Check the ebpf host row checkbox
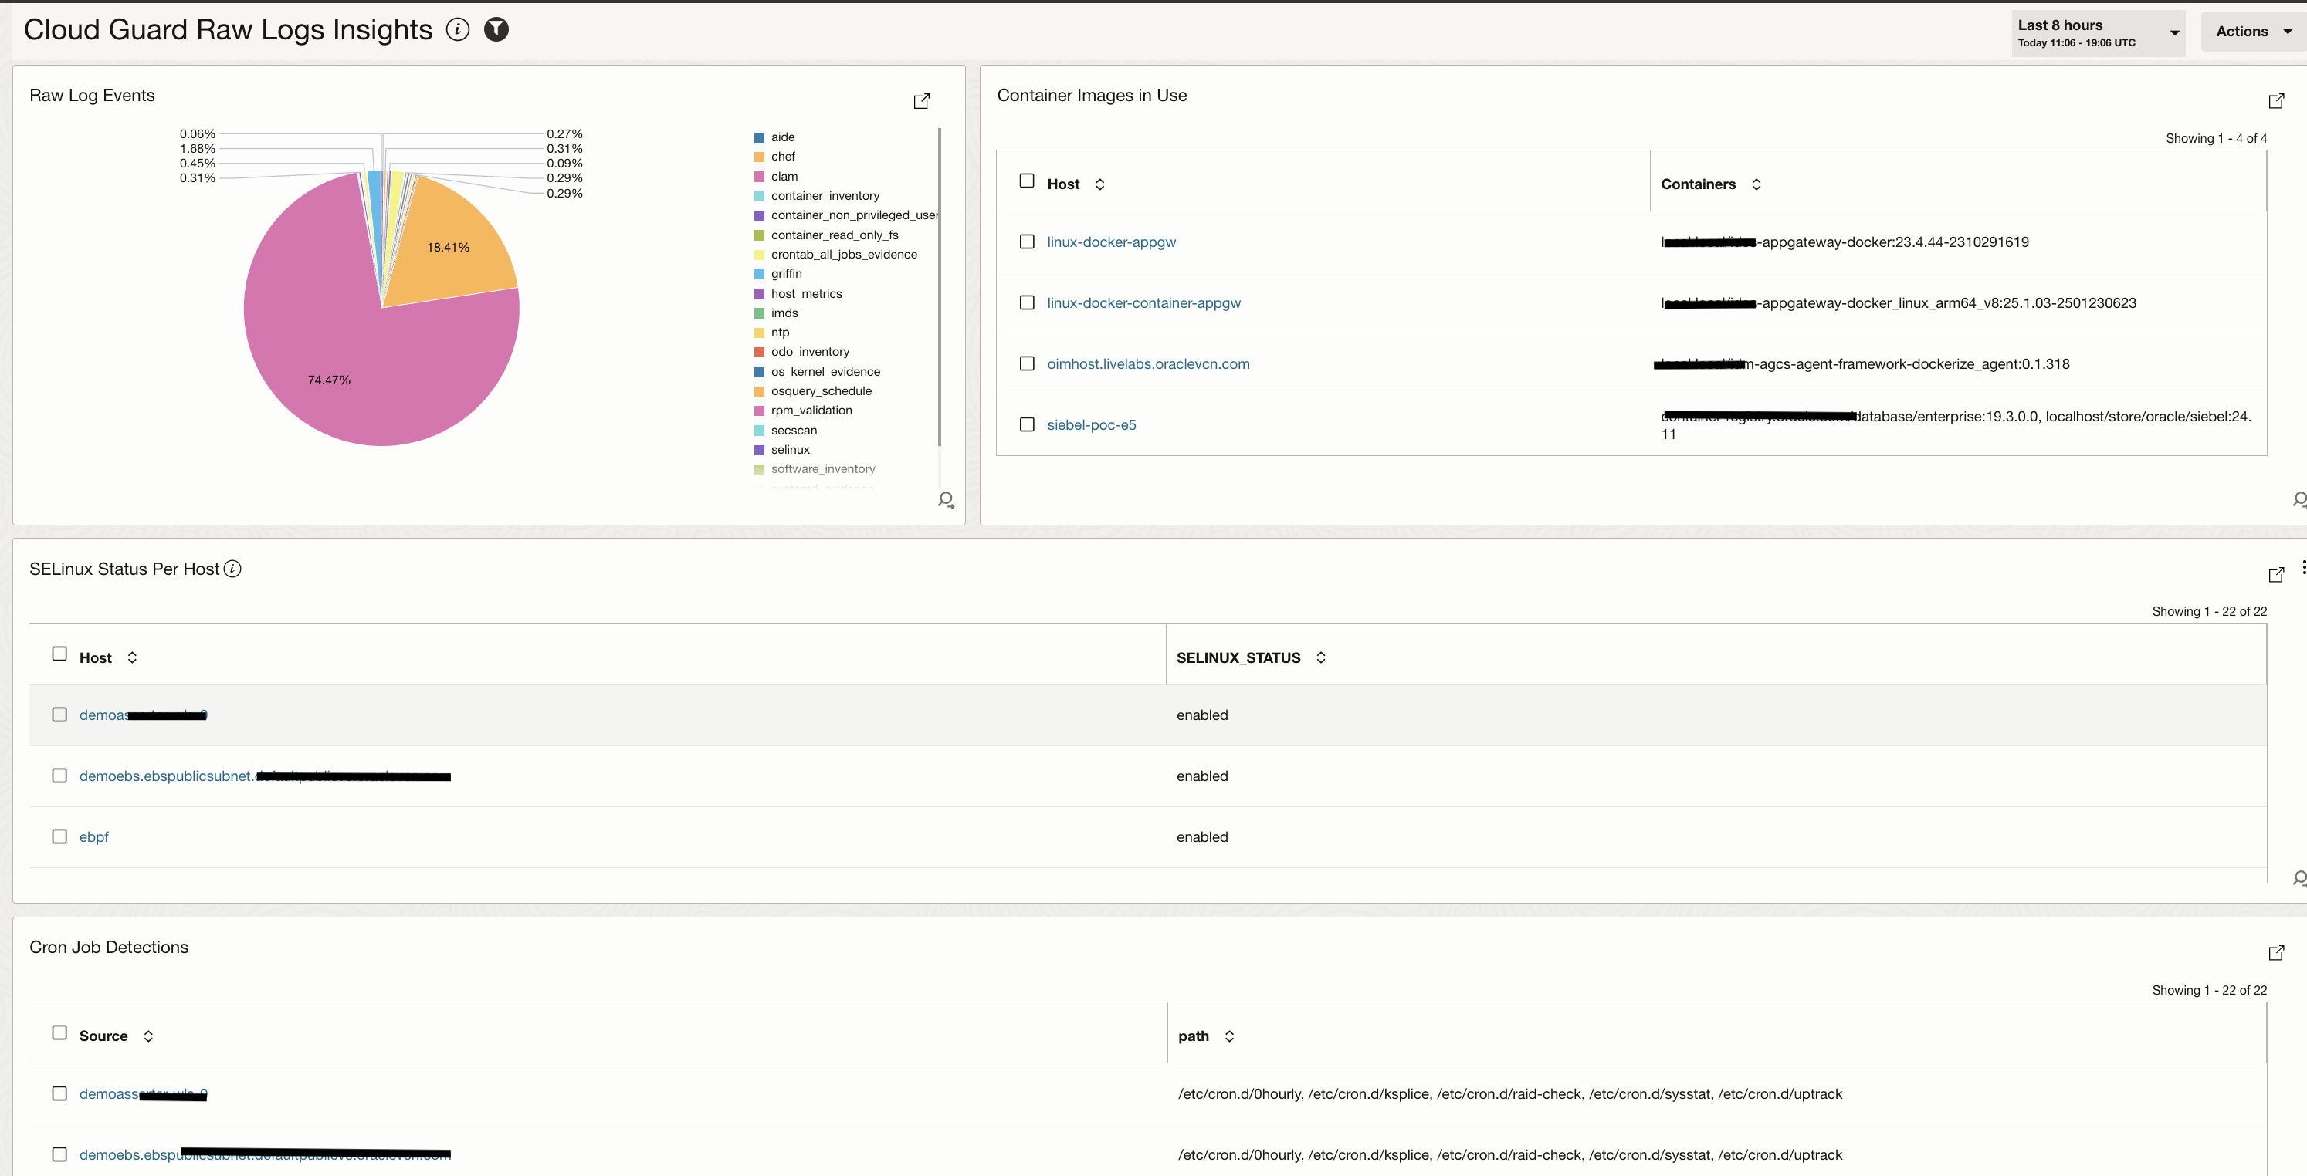The height and width of the screenshot is (1176, 2307). pyautogui.click(x=59, y=836)
